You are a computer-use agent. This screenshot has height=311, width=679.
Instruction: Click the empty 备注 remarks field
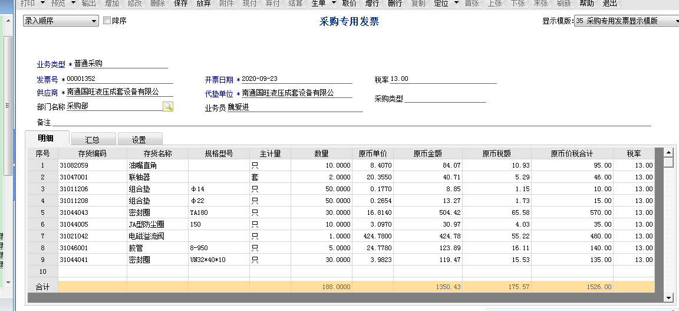pyautogui.click(x=352, y=122)
